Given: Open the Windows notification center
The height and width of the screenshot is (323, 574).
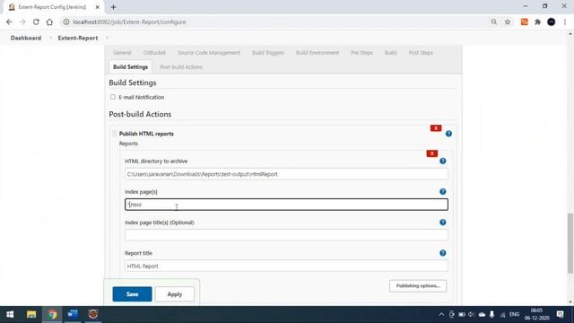Looking at the screenshot, I should (560, 314).
